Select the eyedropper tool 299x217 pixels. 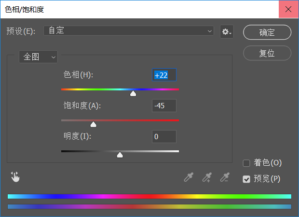(189, 178)
